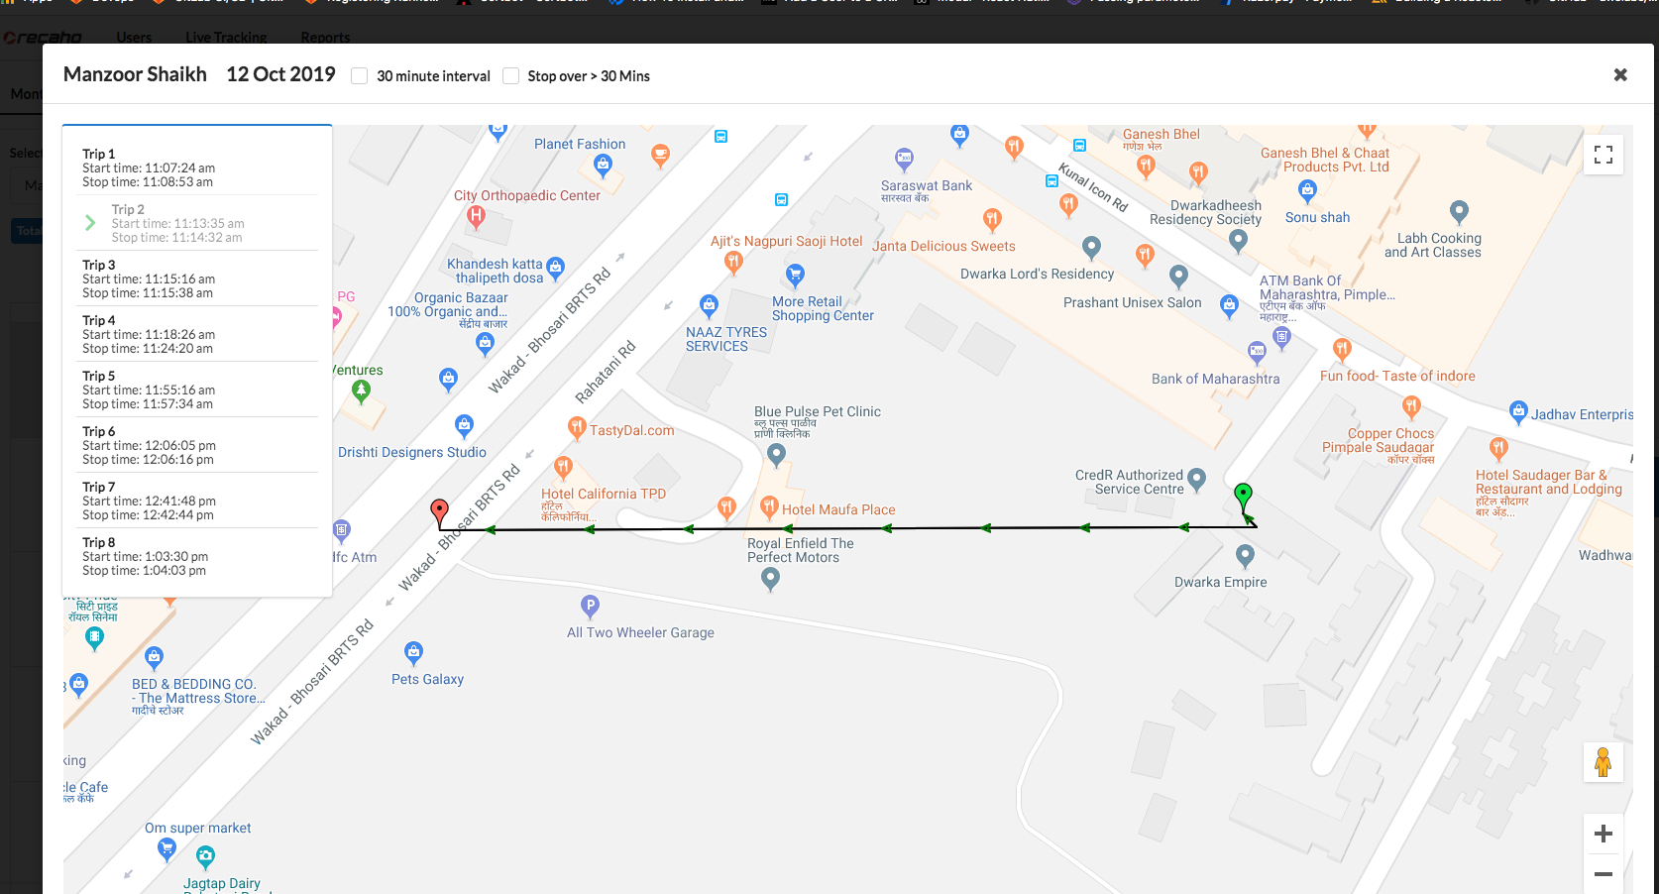Switch to the Reports section

(325, 37)
